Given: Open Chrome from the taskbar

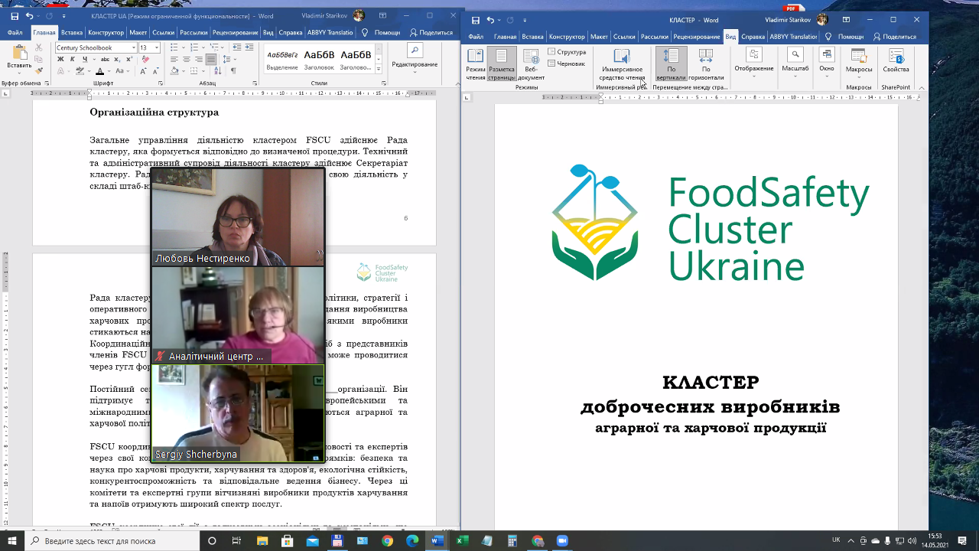Looking at the screenshot, I should pyautogui.click(x=388, y=541).
